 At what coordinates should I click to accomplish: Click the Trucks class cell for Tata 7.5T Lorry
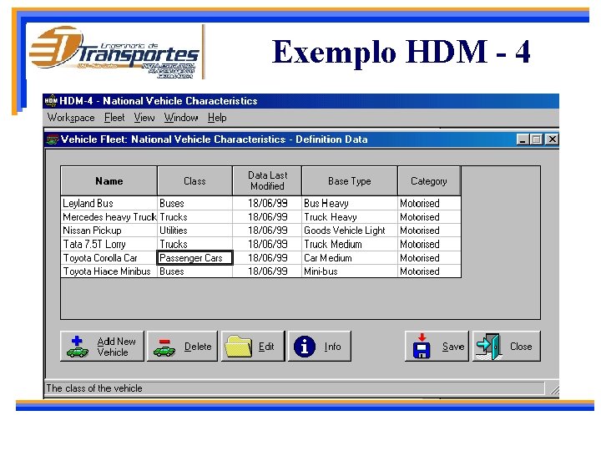[194, 244]
